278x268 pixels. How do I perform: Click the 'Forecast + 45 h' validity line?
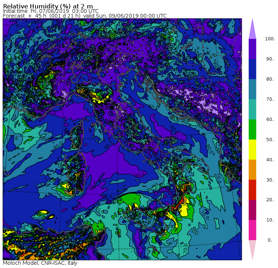click(x=85, y=16)
